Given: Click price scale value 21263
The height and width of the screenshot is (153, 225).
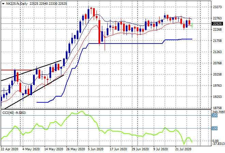Looking at the screenshot, I should click(x=217, y=52).
